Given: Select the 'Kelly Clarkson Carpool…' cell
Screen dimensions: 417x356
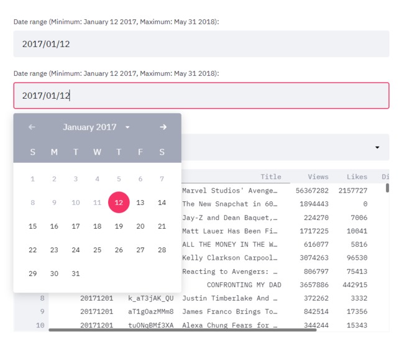Looking at the screenshot, I should pos(230,258).
